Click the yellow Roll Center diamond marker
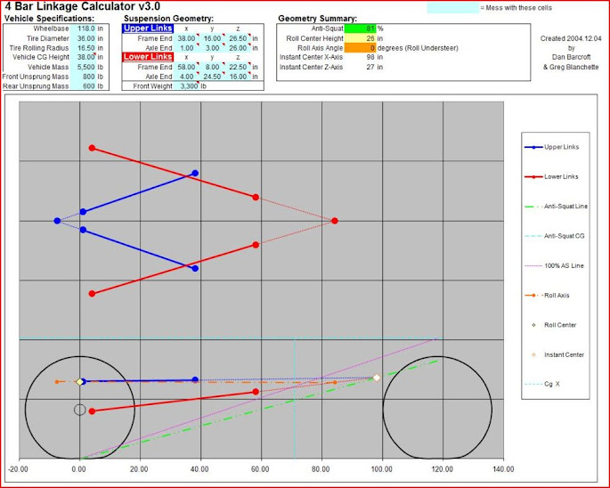This screenshot has width=610, height=488. click(80, 382)
